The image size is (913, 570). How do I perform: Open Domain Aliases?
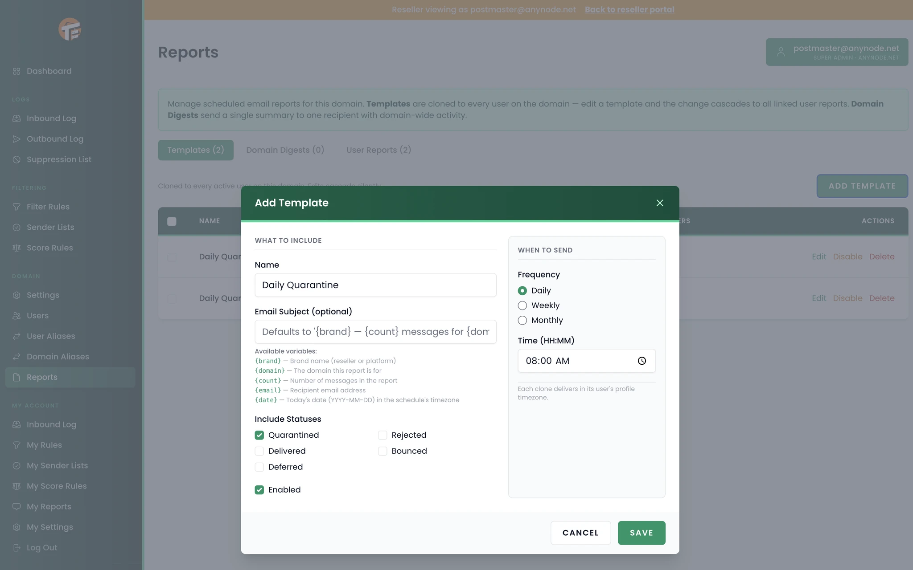58,357
